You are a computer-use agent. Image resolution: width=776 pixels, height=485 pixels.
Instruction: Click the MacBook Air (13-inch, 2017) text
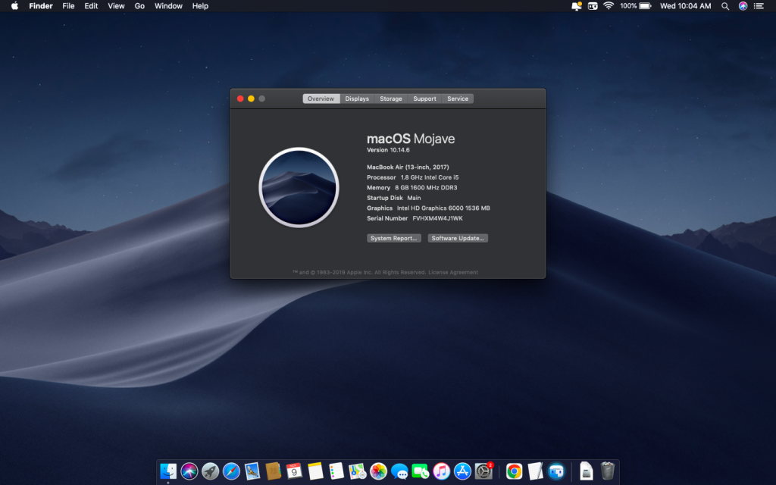coord(408,167)
